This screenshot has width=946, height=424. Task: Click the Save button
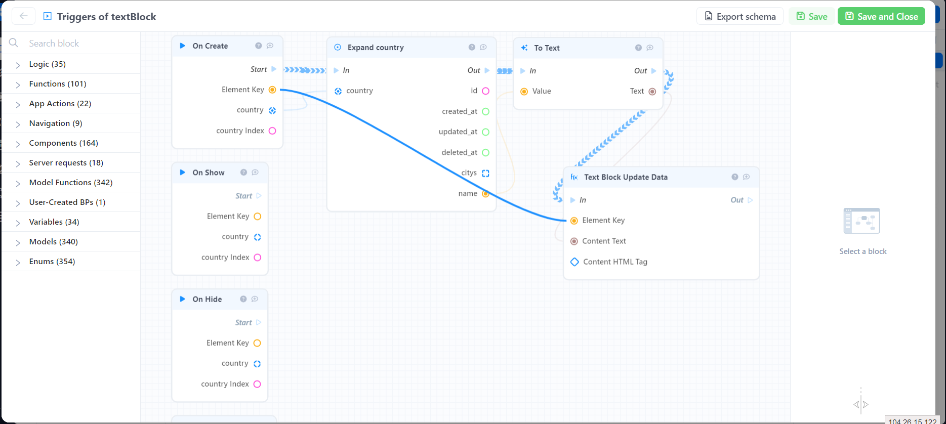tap(812, 16)
